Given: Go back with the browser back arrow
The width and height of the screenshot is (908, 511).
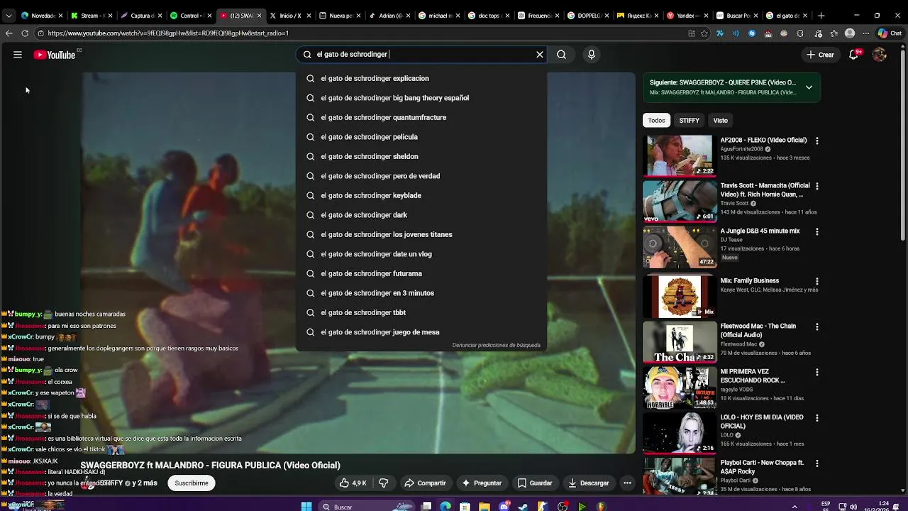Looking at the screenshot, I should click(9, 33).
